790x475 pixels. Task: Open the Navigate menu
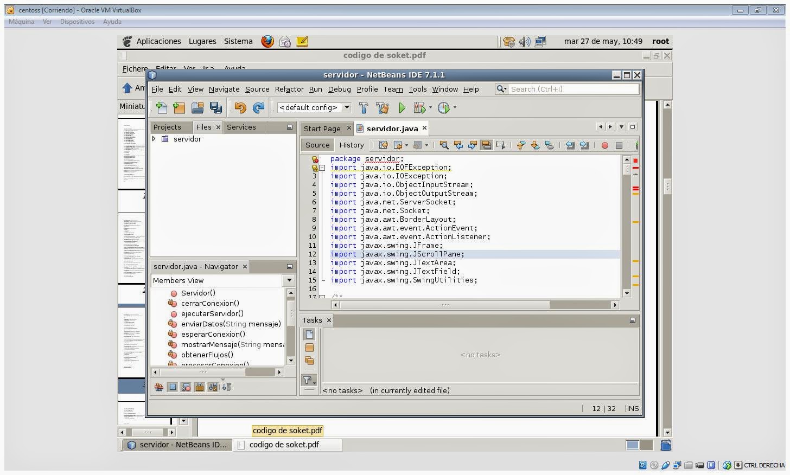coord(224,89)
